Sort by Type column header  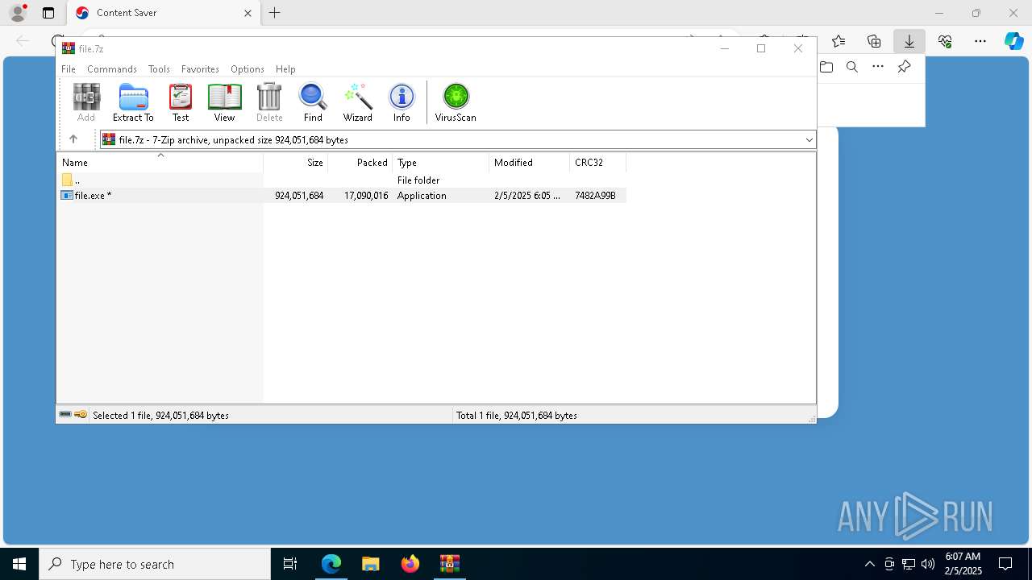point(440,163)
